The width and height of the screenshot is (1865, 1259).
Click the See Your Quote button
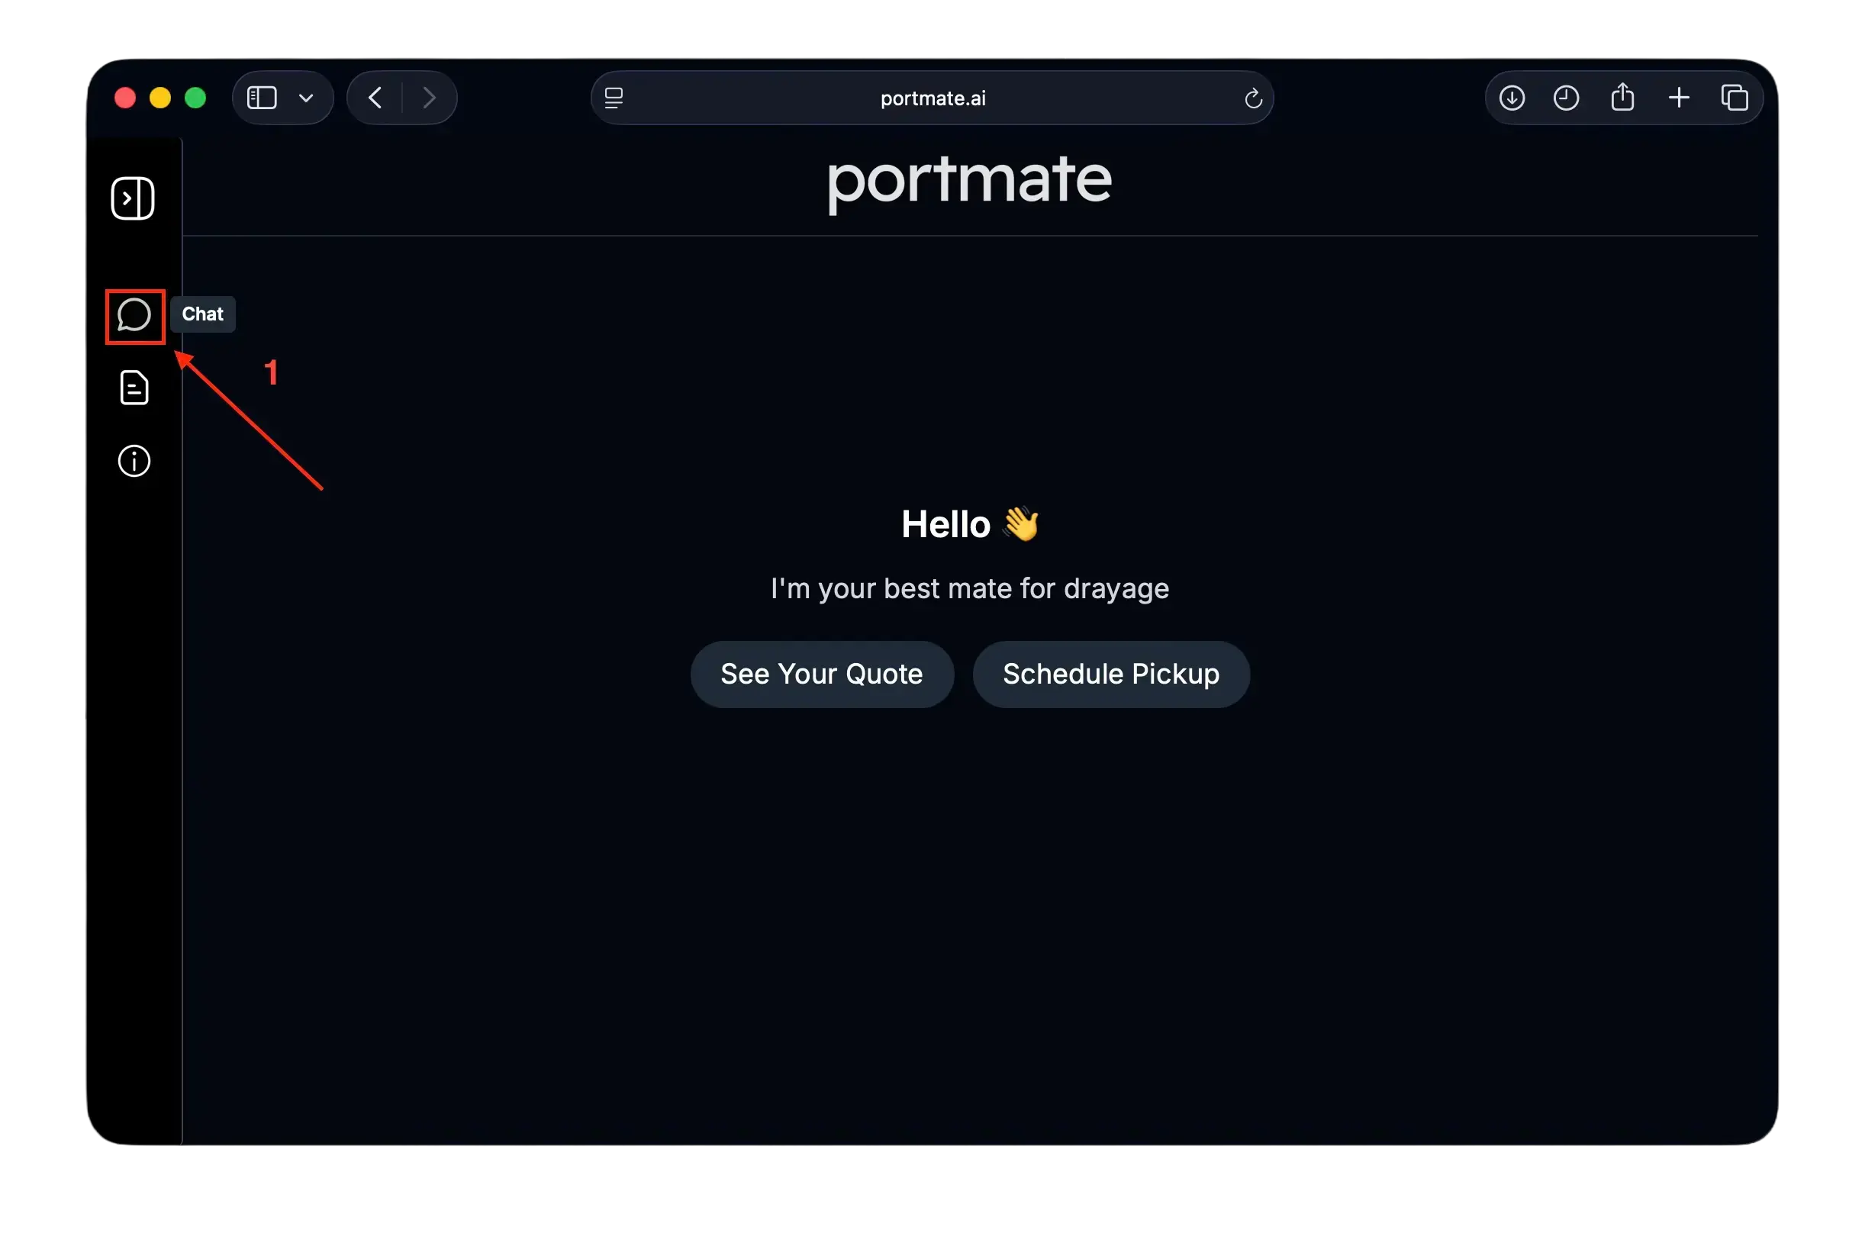822,674
